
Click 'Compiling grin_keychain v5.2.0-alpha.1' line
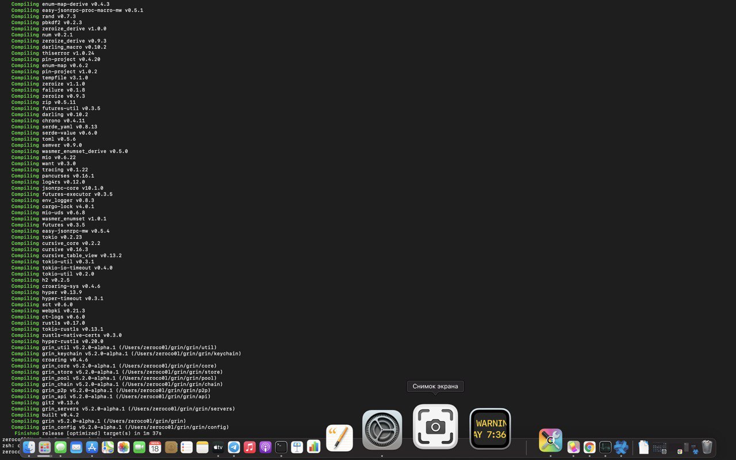click(126, 354)
